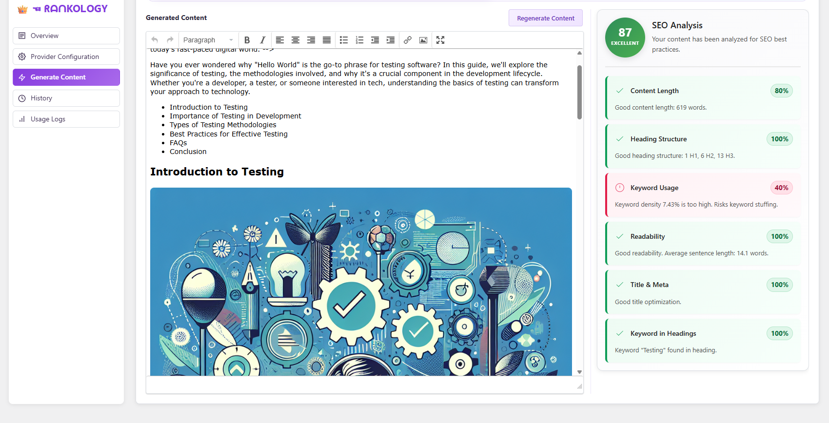Click the undo arrow icon
This screenshot has height=423, width=829.
click(x=155, y=40)
